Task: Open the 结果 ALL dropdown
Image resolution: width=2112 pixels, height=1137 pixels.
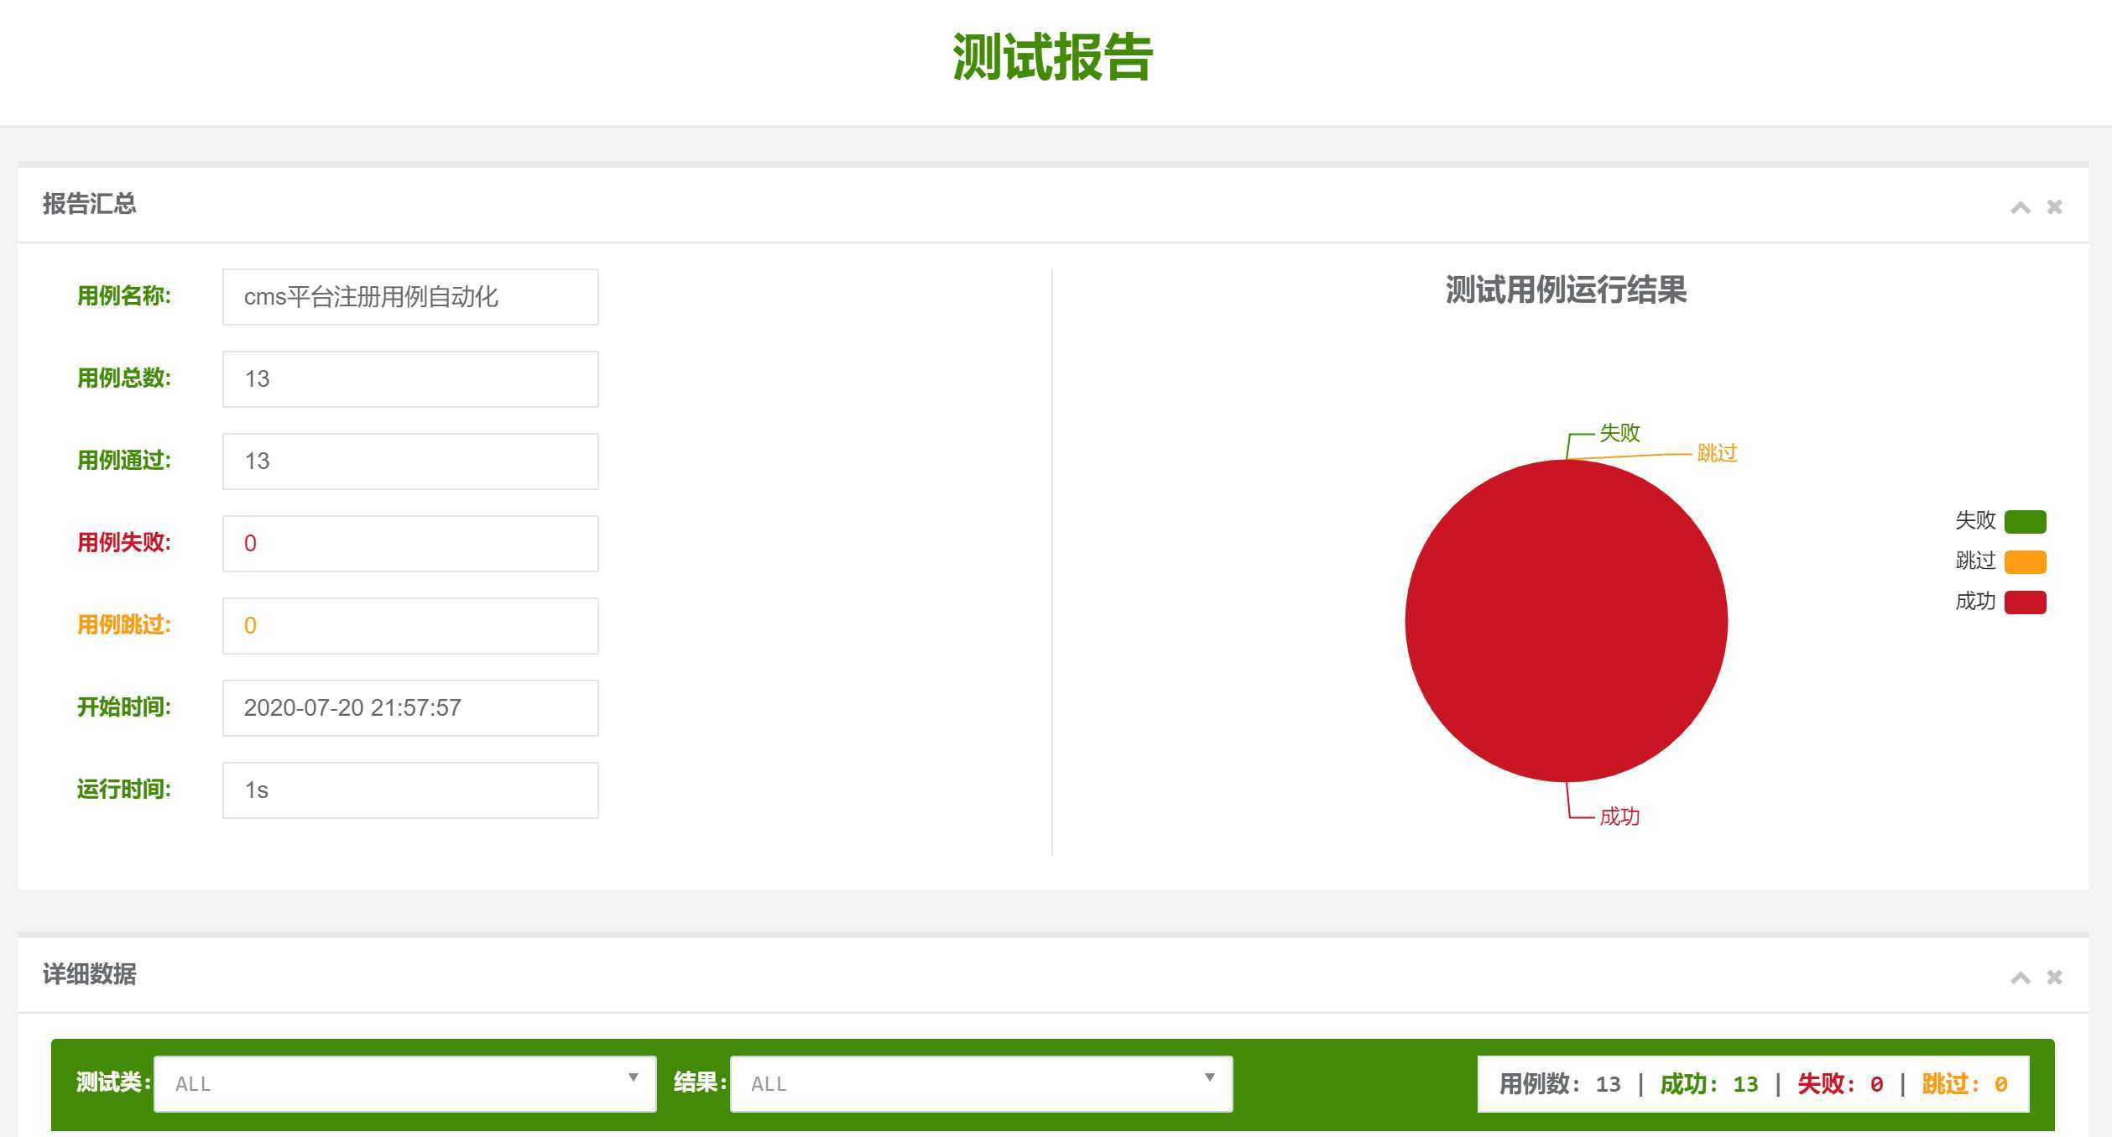Action: pyautogui.click(x=980, y=1083)
